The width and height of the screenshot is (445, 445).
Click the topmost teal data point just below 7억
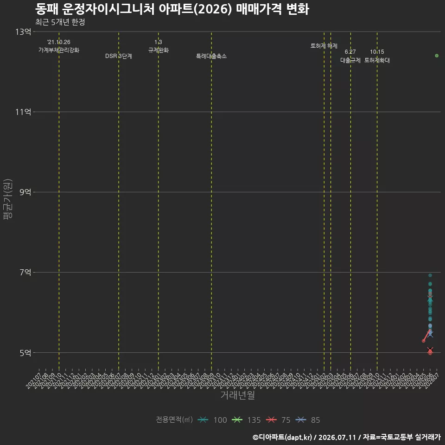tap(430, 275)
